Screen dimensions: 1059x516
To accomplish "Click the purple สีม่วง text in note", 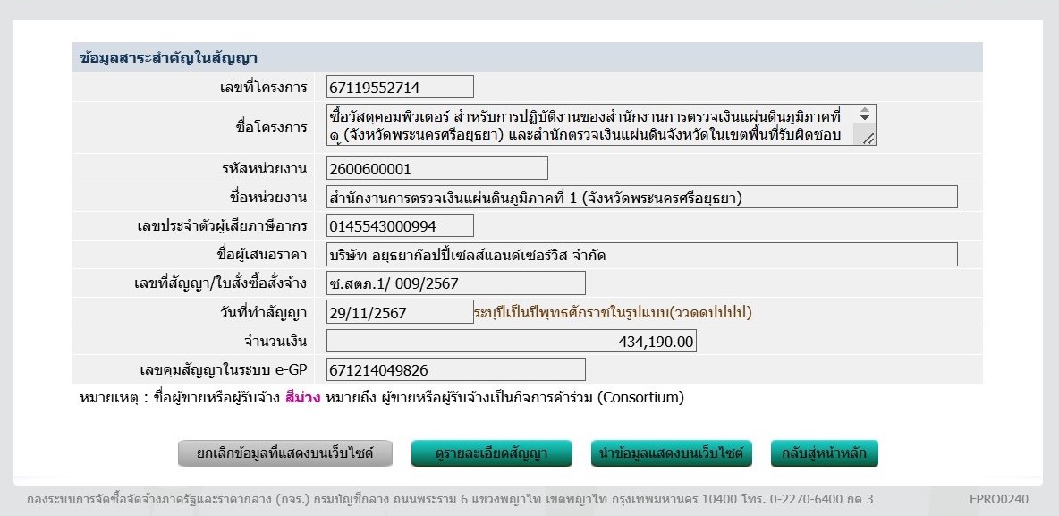I will coord(302,397).
